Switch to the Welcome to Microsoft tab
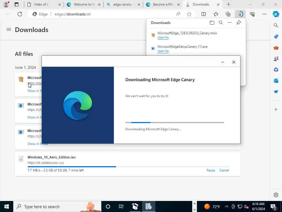 pos(84,4)
